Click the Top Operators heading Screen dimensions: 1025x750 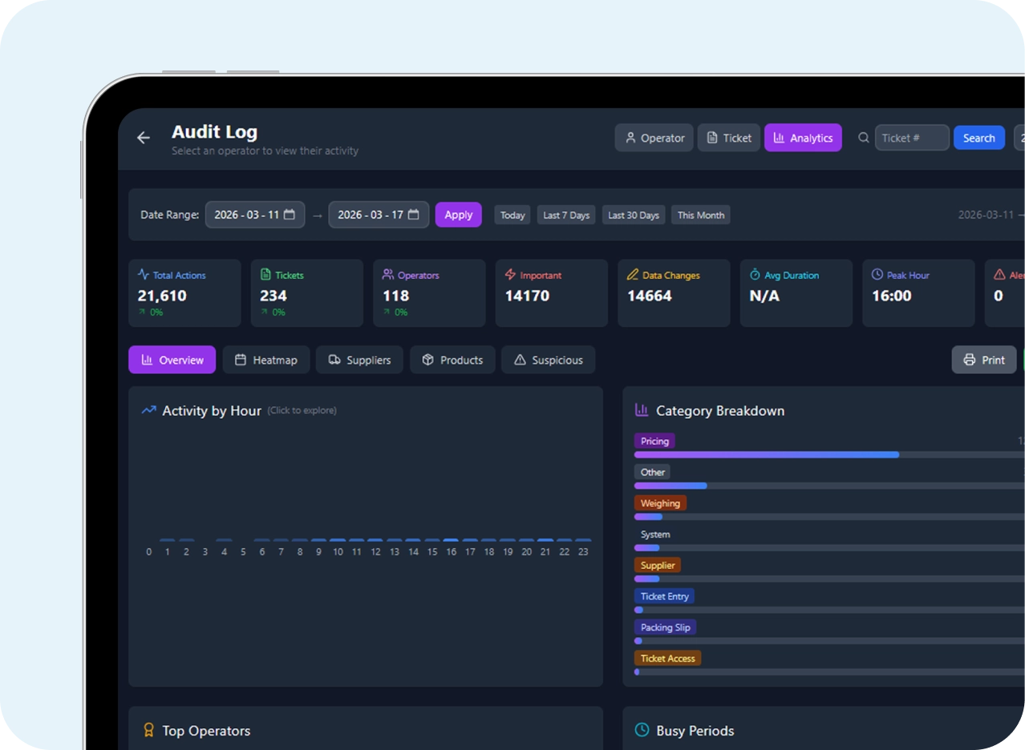tap(206, 731)
